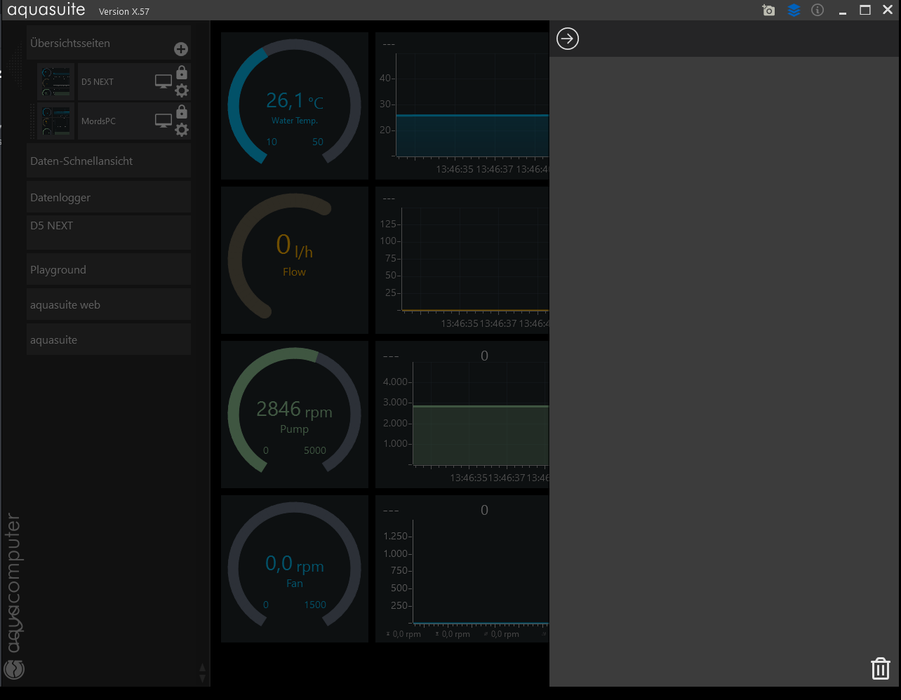901x700 pixels.
Task: Open the D5 NEXT overview page by its label
Action: pos(98,82)
